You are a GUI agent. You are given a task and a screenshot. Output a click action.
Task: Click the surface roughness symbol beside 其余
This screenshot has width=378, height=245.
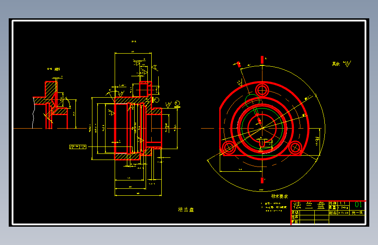(347, 64)
